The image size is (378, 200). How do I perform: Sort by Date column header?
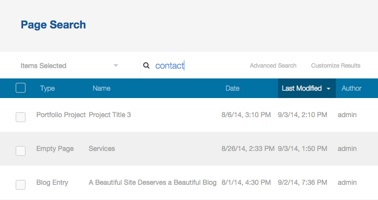[x=232, y=88]
